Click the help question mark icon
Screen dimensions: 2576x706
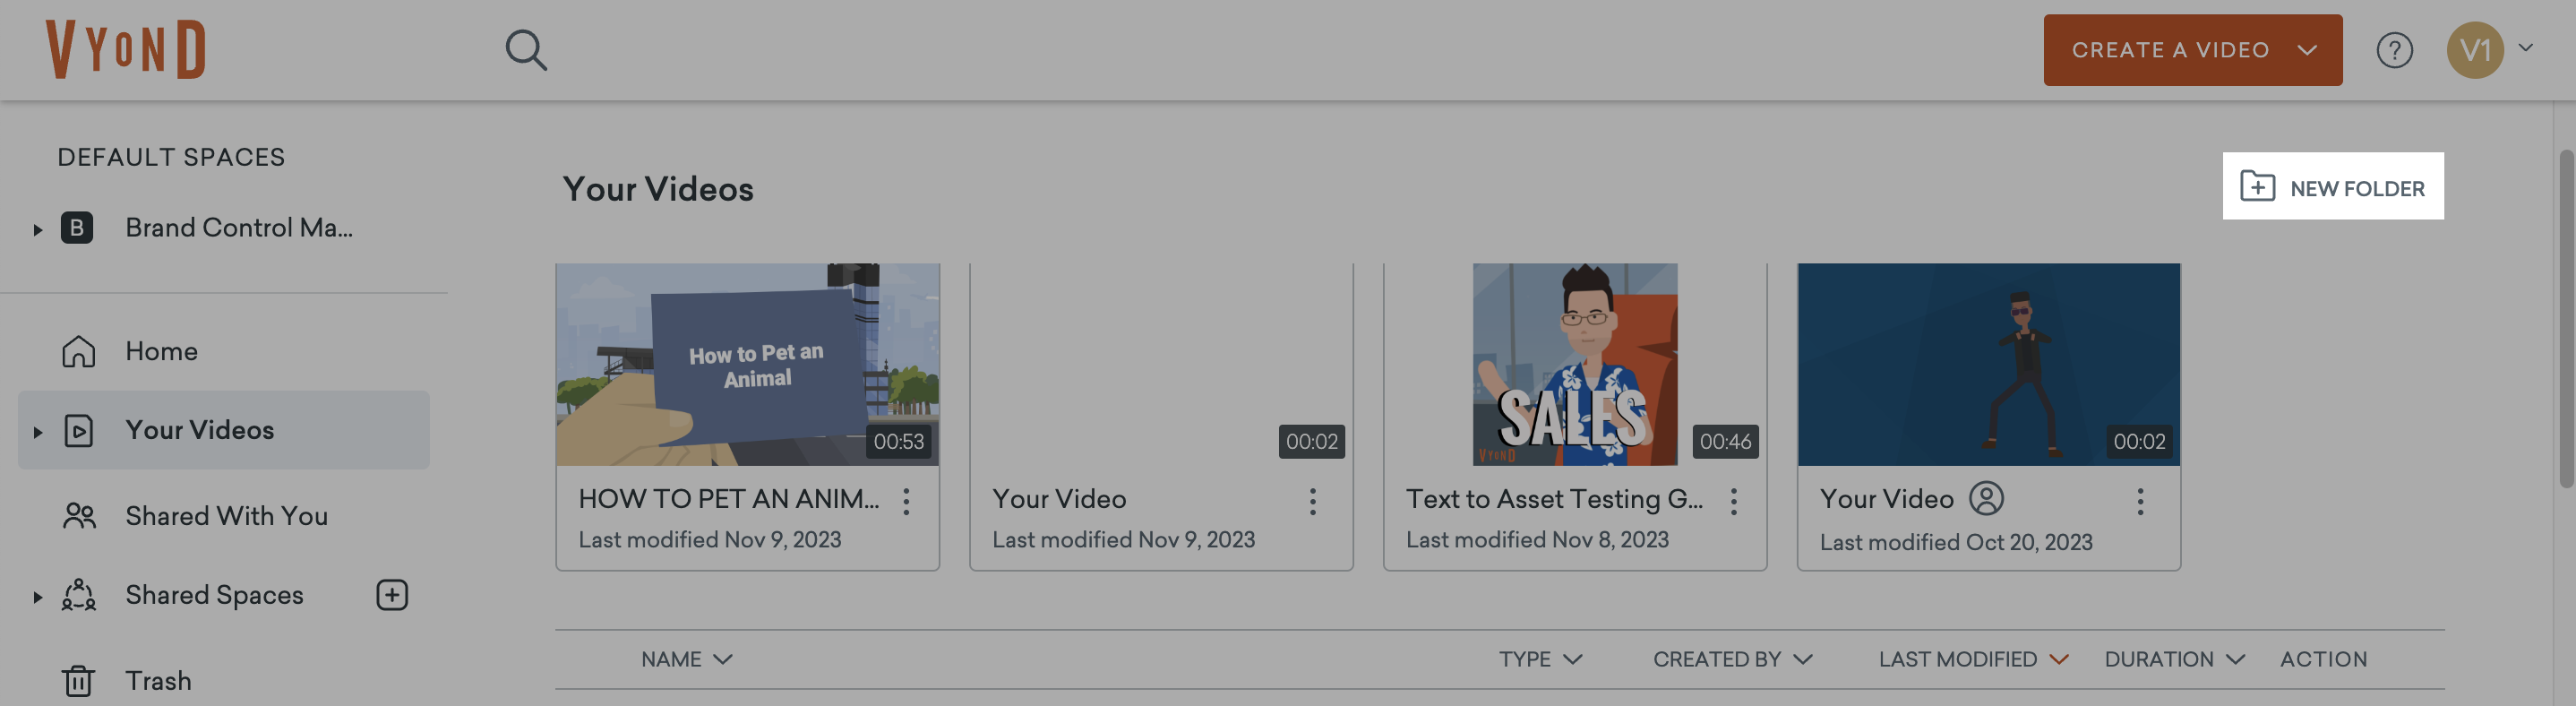2394,49
